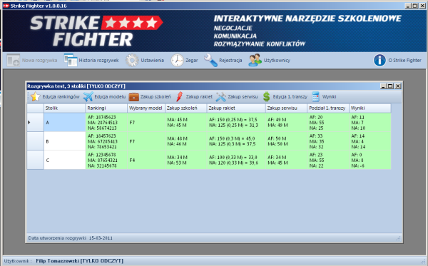This screenshot has height=266, width=428.
Task: Click rocket cell AF: 150 (0,3 M) = 45,0
Action: 236,141
